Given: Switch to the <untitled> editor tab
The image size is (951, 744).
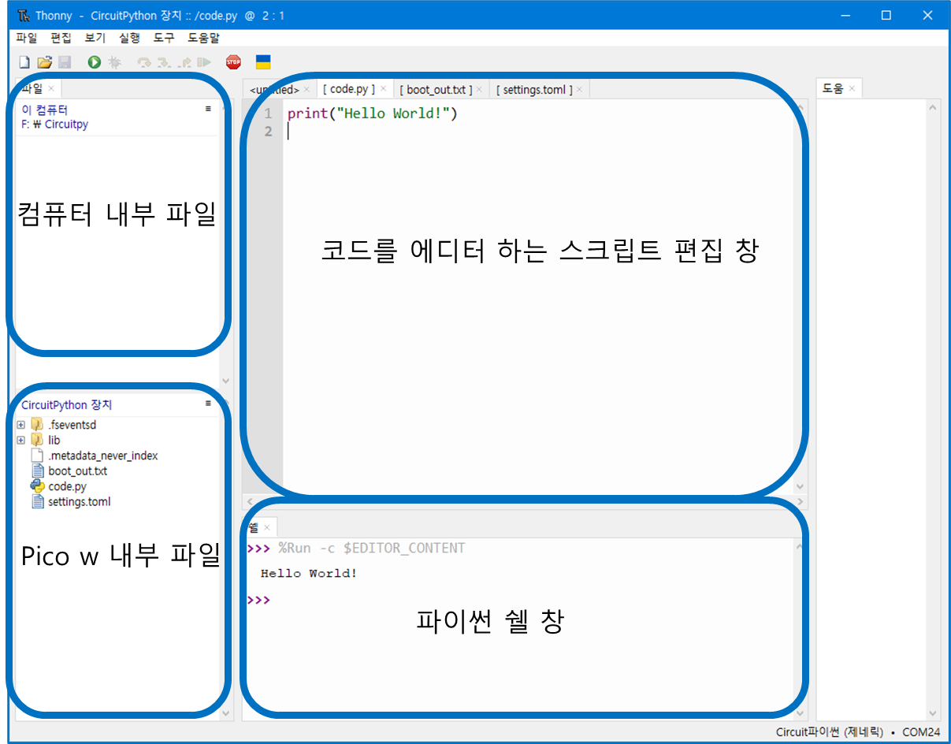Looking at the screenshot, I should pyautogui.click(x=274, y=90).
